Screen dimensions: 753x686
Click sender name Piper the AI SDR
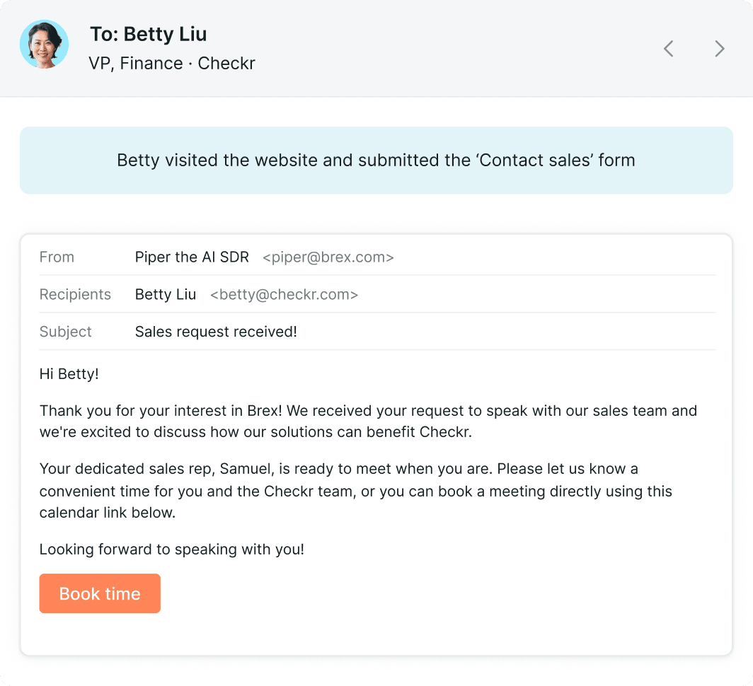pos(192,257)
